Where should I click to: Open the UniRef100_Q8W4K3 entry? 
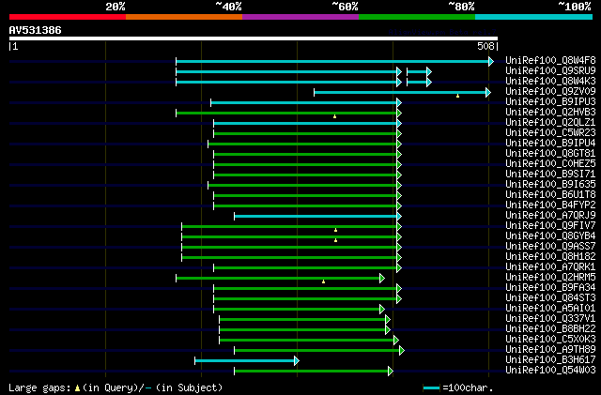coord(550,82)
